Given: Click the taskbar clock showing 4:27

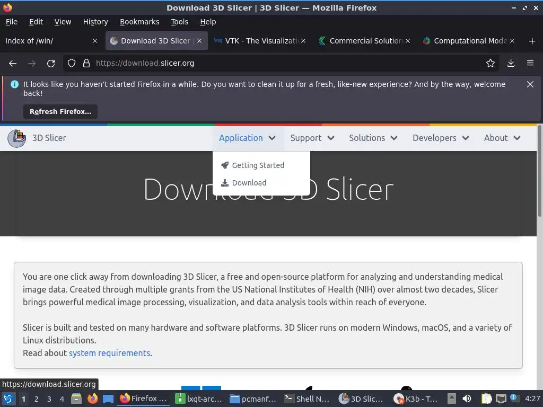Looking at the screenshot, I should point(532,399).
